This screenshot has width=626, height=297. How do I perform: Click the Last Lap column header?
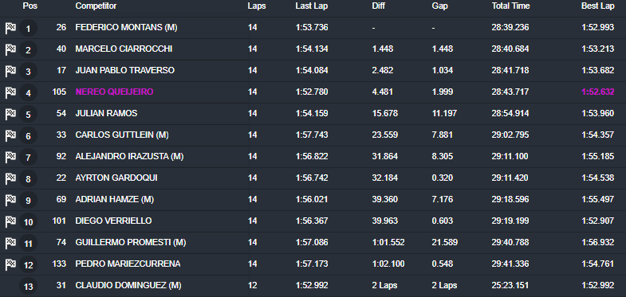[310, 6]
